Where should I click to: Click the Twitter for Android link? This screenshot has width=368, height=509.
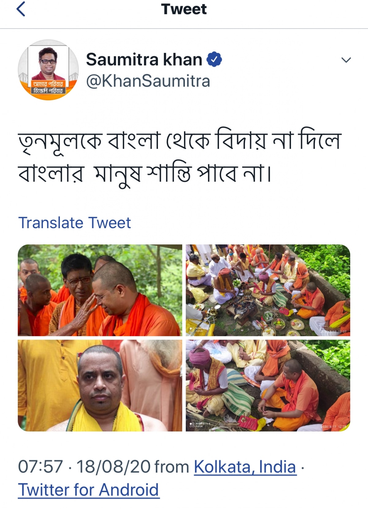point(89,490)
